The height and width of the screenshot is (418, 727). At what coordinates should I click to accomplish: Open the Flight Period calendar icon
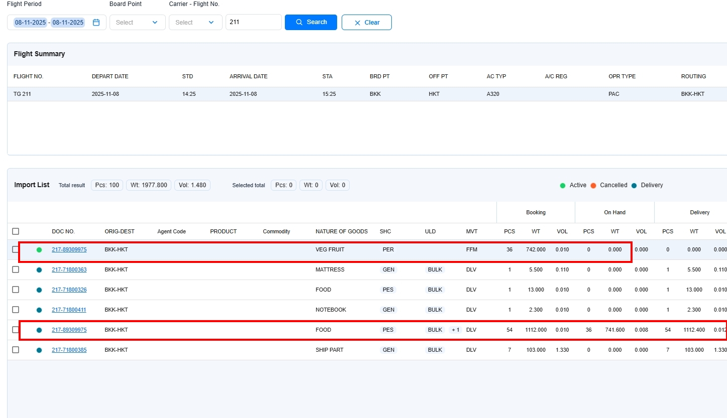pyautogui.click(x=96, y=23)
